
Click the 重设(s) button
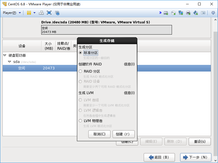pos(200,142)
